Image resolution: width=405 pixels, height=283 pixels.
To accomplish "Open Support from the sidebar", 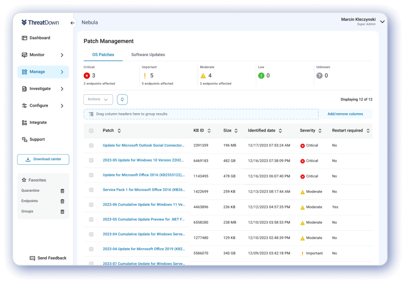I will [37, 139].
